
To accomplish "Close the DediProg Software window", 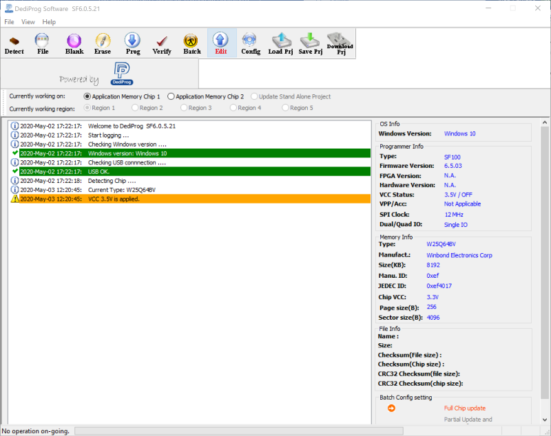I will click(x=538, y=8).
